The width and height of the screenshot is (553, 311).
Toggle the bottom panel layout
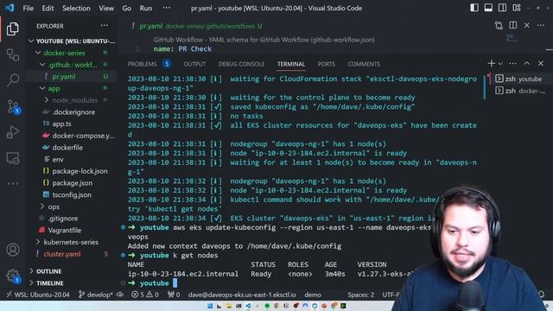(488, 8)
